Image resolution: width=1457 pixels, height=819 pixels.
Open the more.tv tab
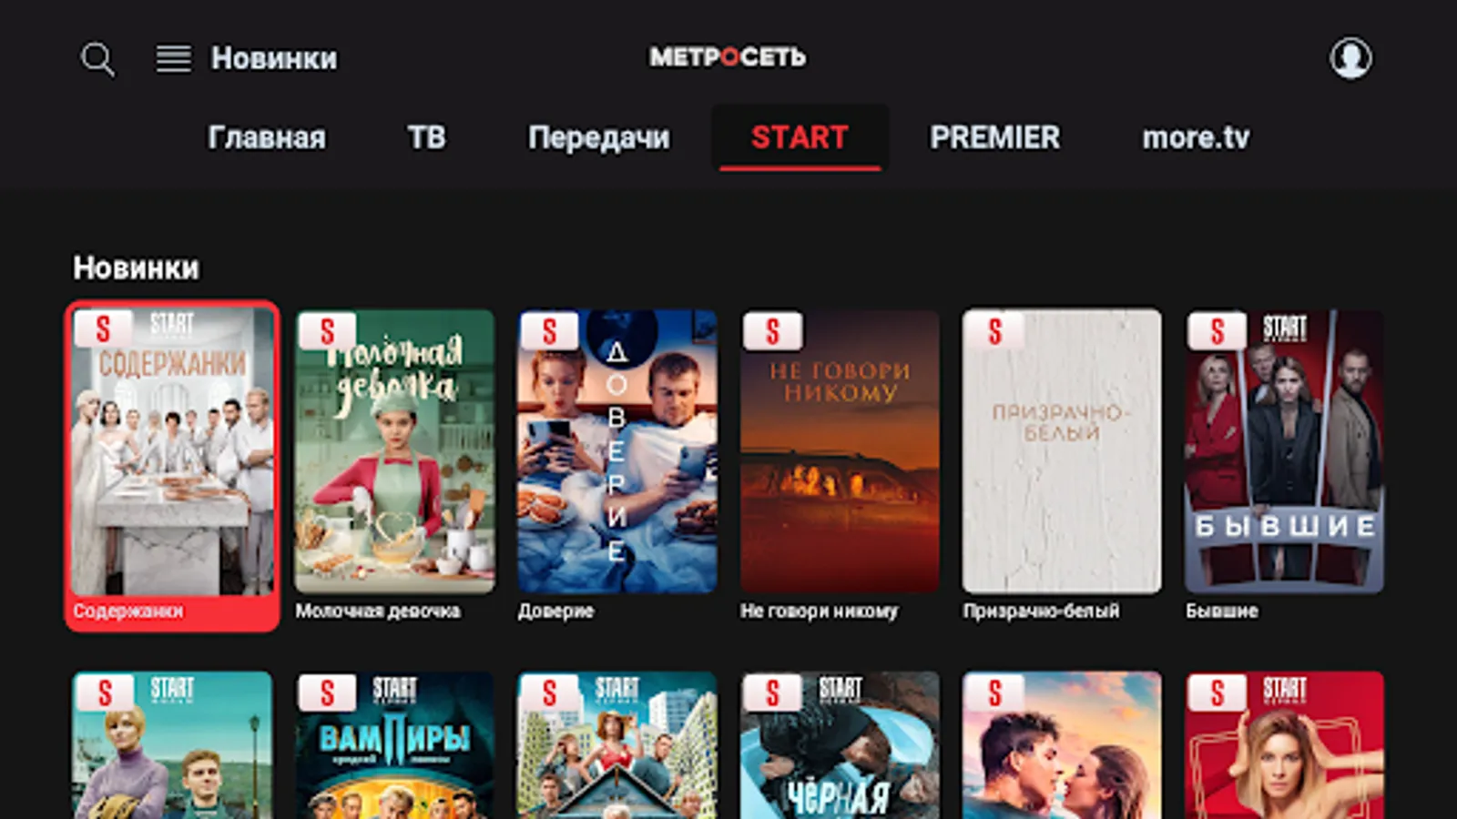coord(1196,137)
